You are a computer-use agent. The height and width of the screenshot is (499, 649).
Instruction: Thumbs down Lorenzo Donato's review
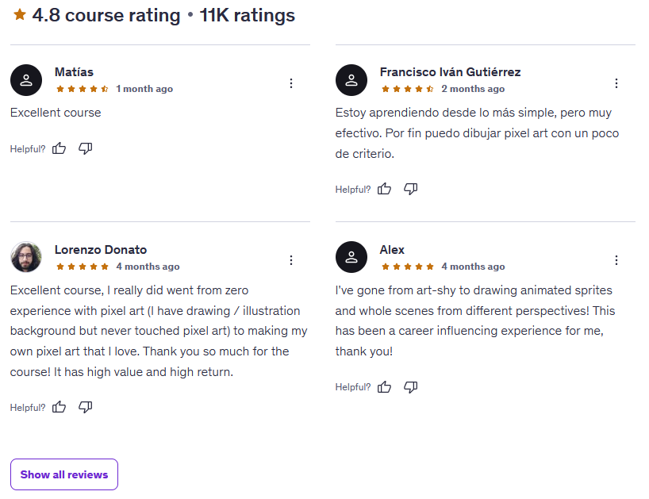86,407
